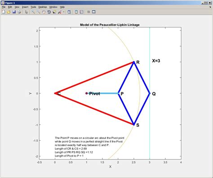Screen dimensions: 213x178
Task: Insert a legend with the toolbar icon
Action: point(81,12)
